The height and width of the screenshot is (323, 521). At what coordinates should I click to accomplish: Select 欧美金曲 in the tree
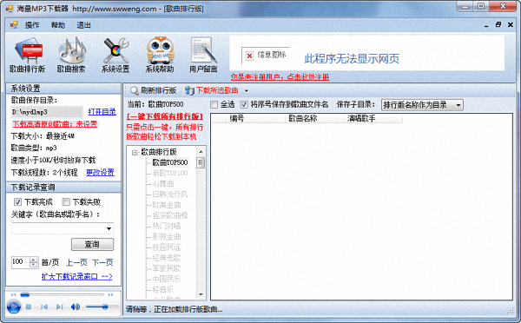click(x=167, y=205)
